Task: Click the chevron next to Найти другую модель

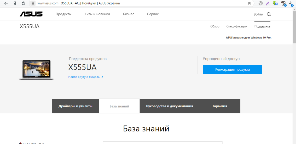Action: [102, 77]
